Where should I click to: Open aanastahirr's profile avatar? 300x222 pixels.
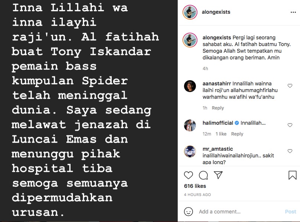click(190, 86)
